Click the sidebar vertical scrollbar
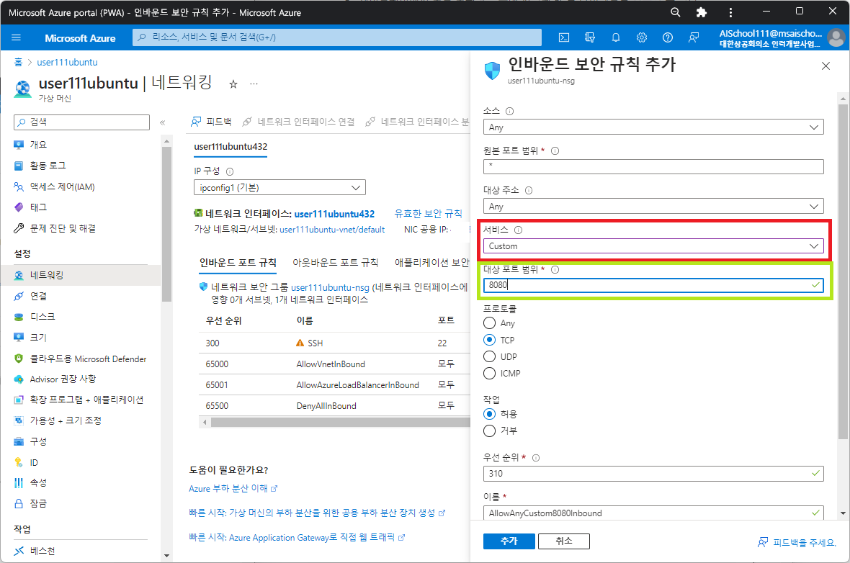This screenshot has width=850, height=563. 166,223
